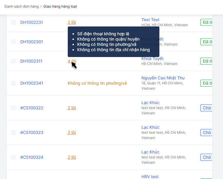223x179 pixels.
Task: Open order #CS100324
Action: [32, 157]
